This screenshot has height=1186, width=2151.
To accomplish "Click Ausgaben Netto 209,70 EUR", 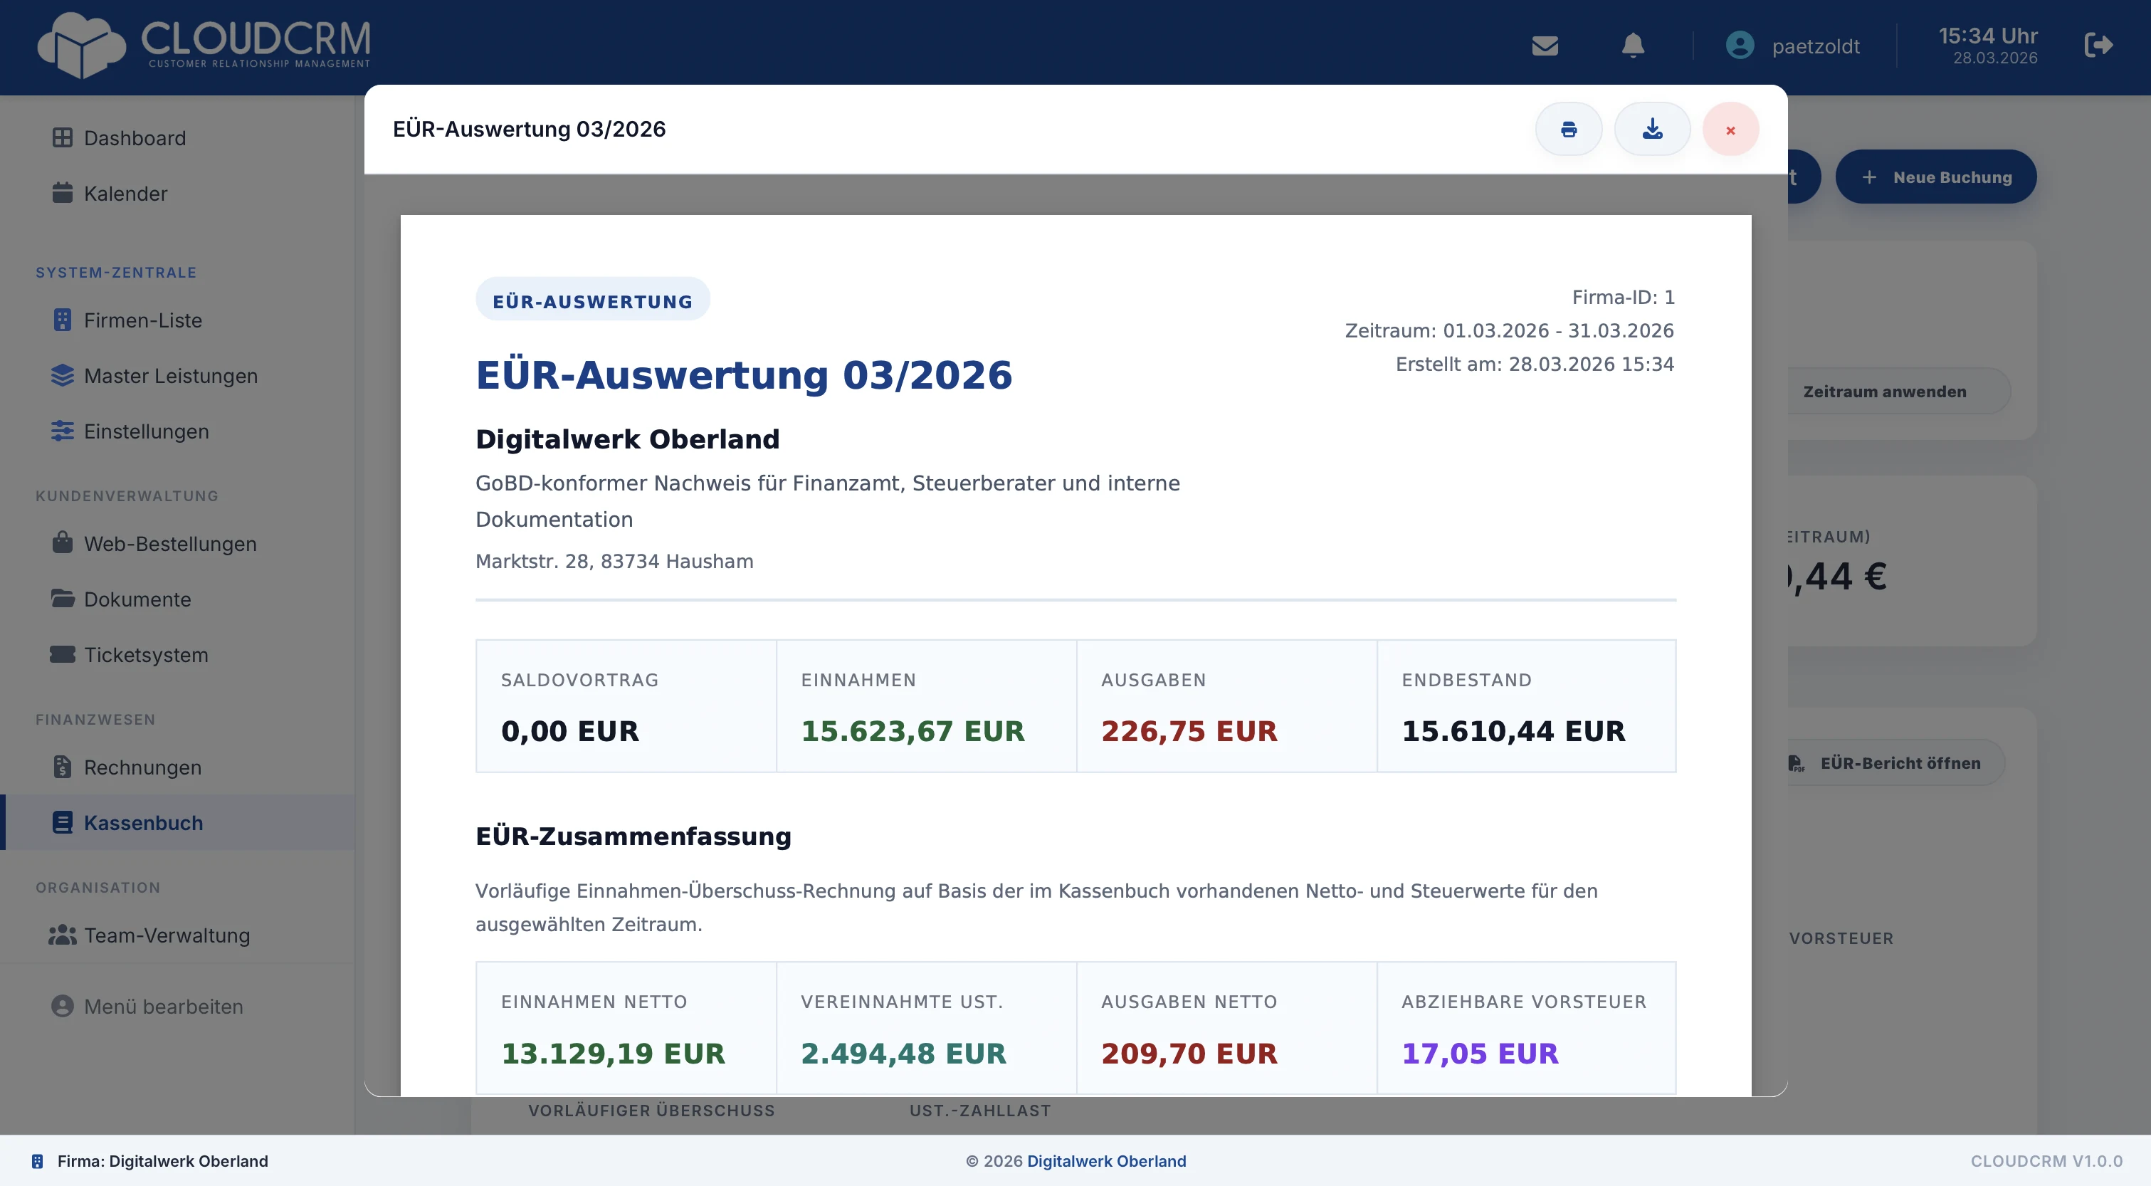I will [1189, 1054].
